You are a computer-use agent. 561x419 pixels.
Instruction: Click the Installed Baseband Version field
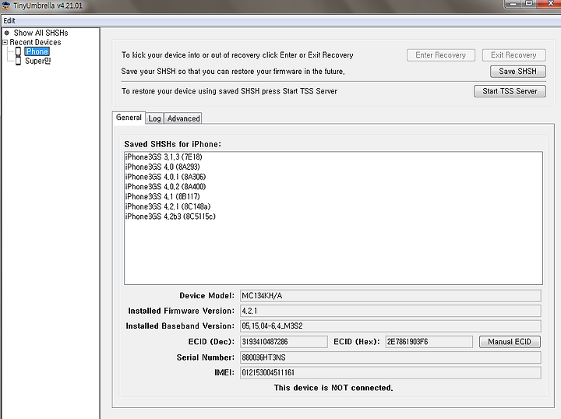tap(390, 326)
